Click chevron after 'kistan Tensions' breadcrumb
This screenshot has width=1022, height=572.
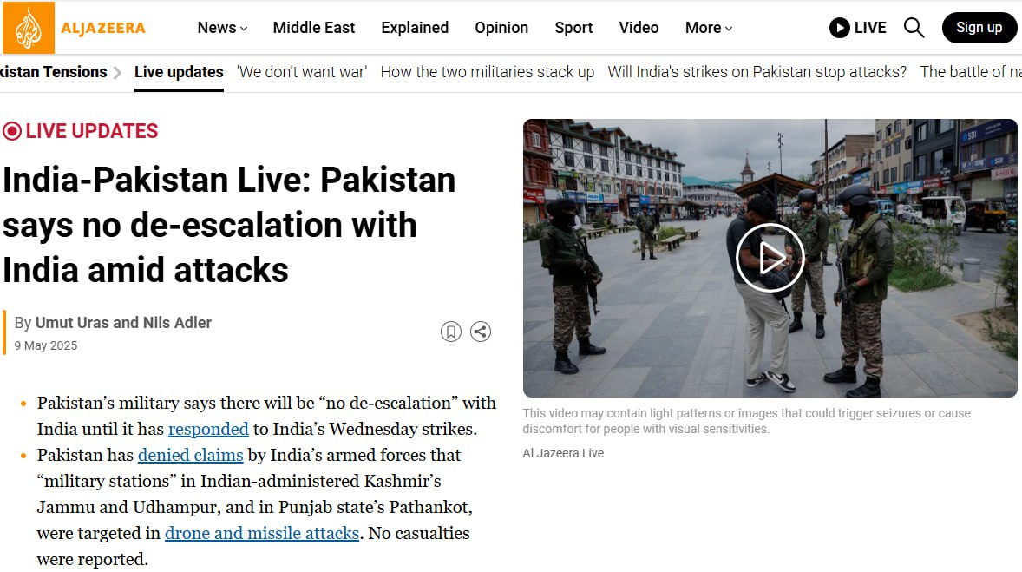click(117, 72)
